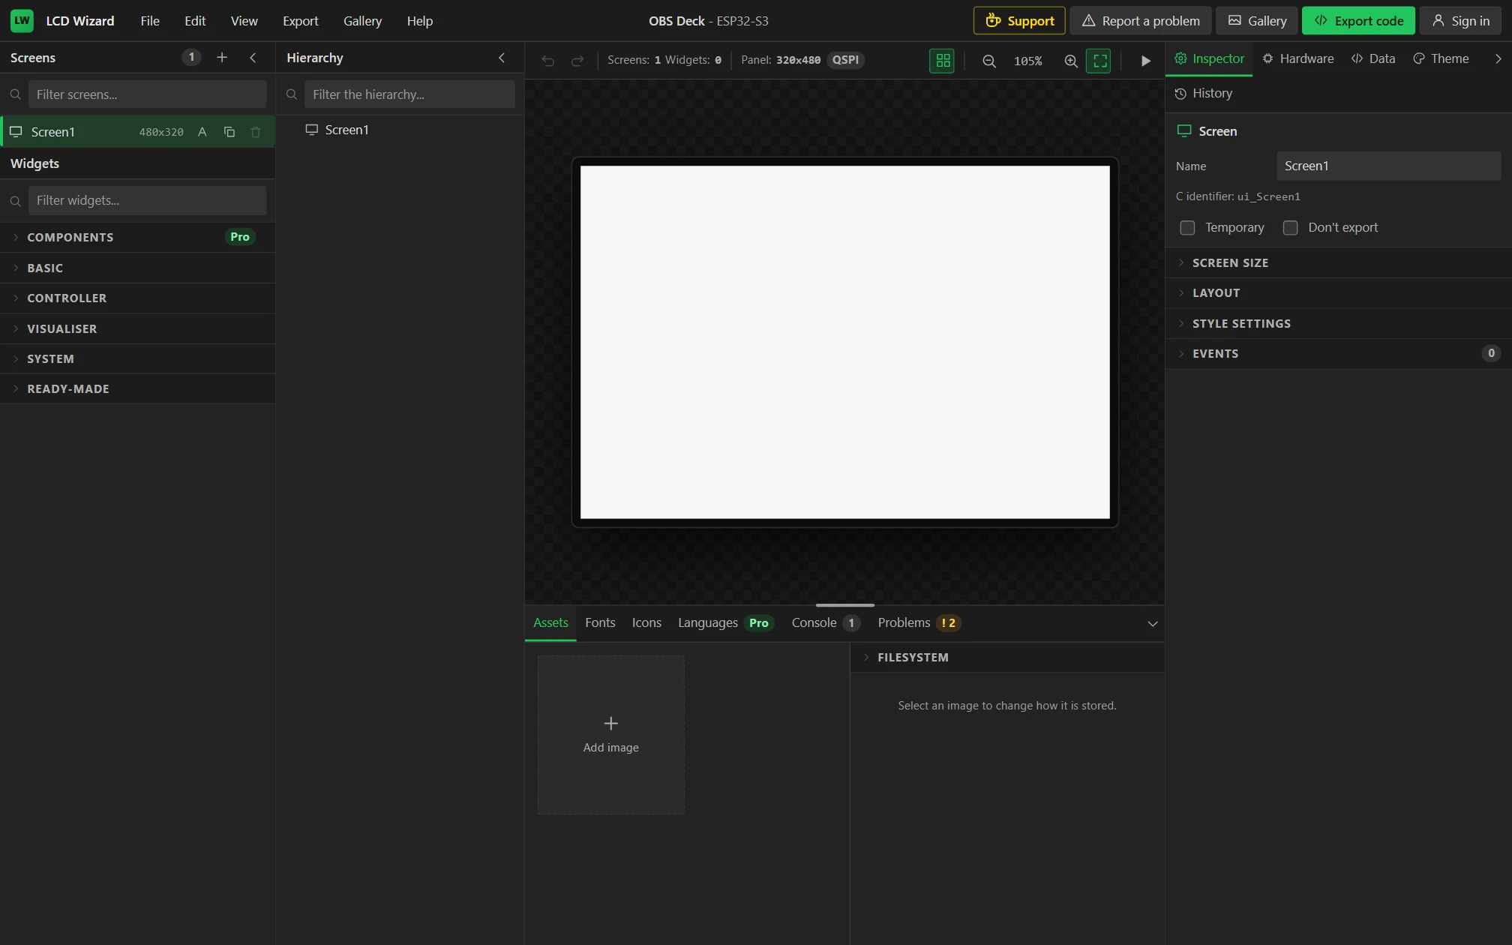Click the Filter widgets search field
1512x945 pixels.
147,200
